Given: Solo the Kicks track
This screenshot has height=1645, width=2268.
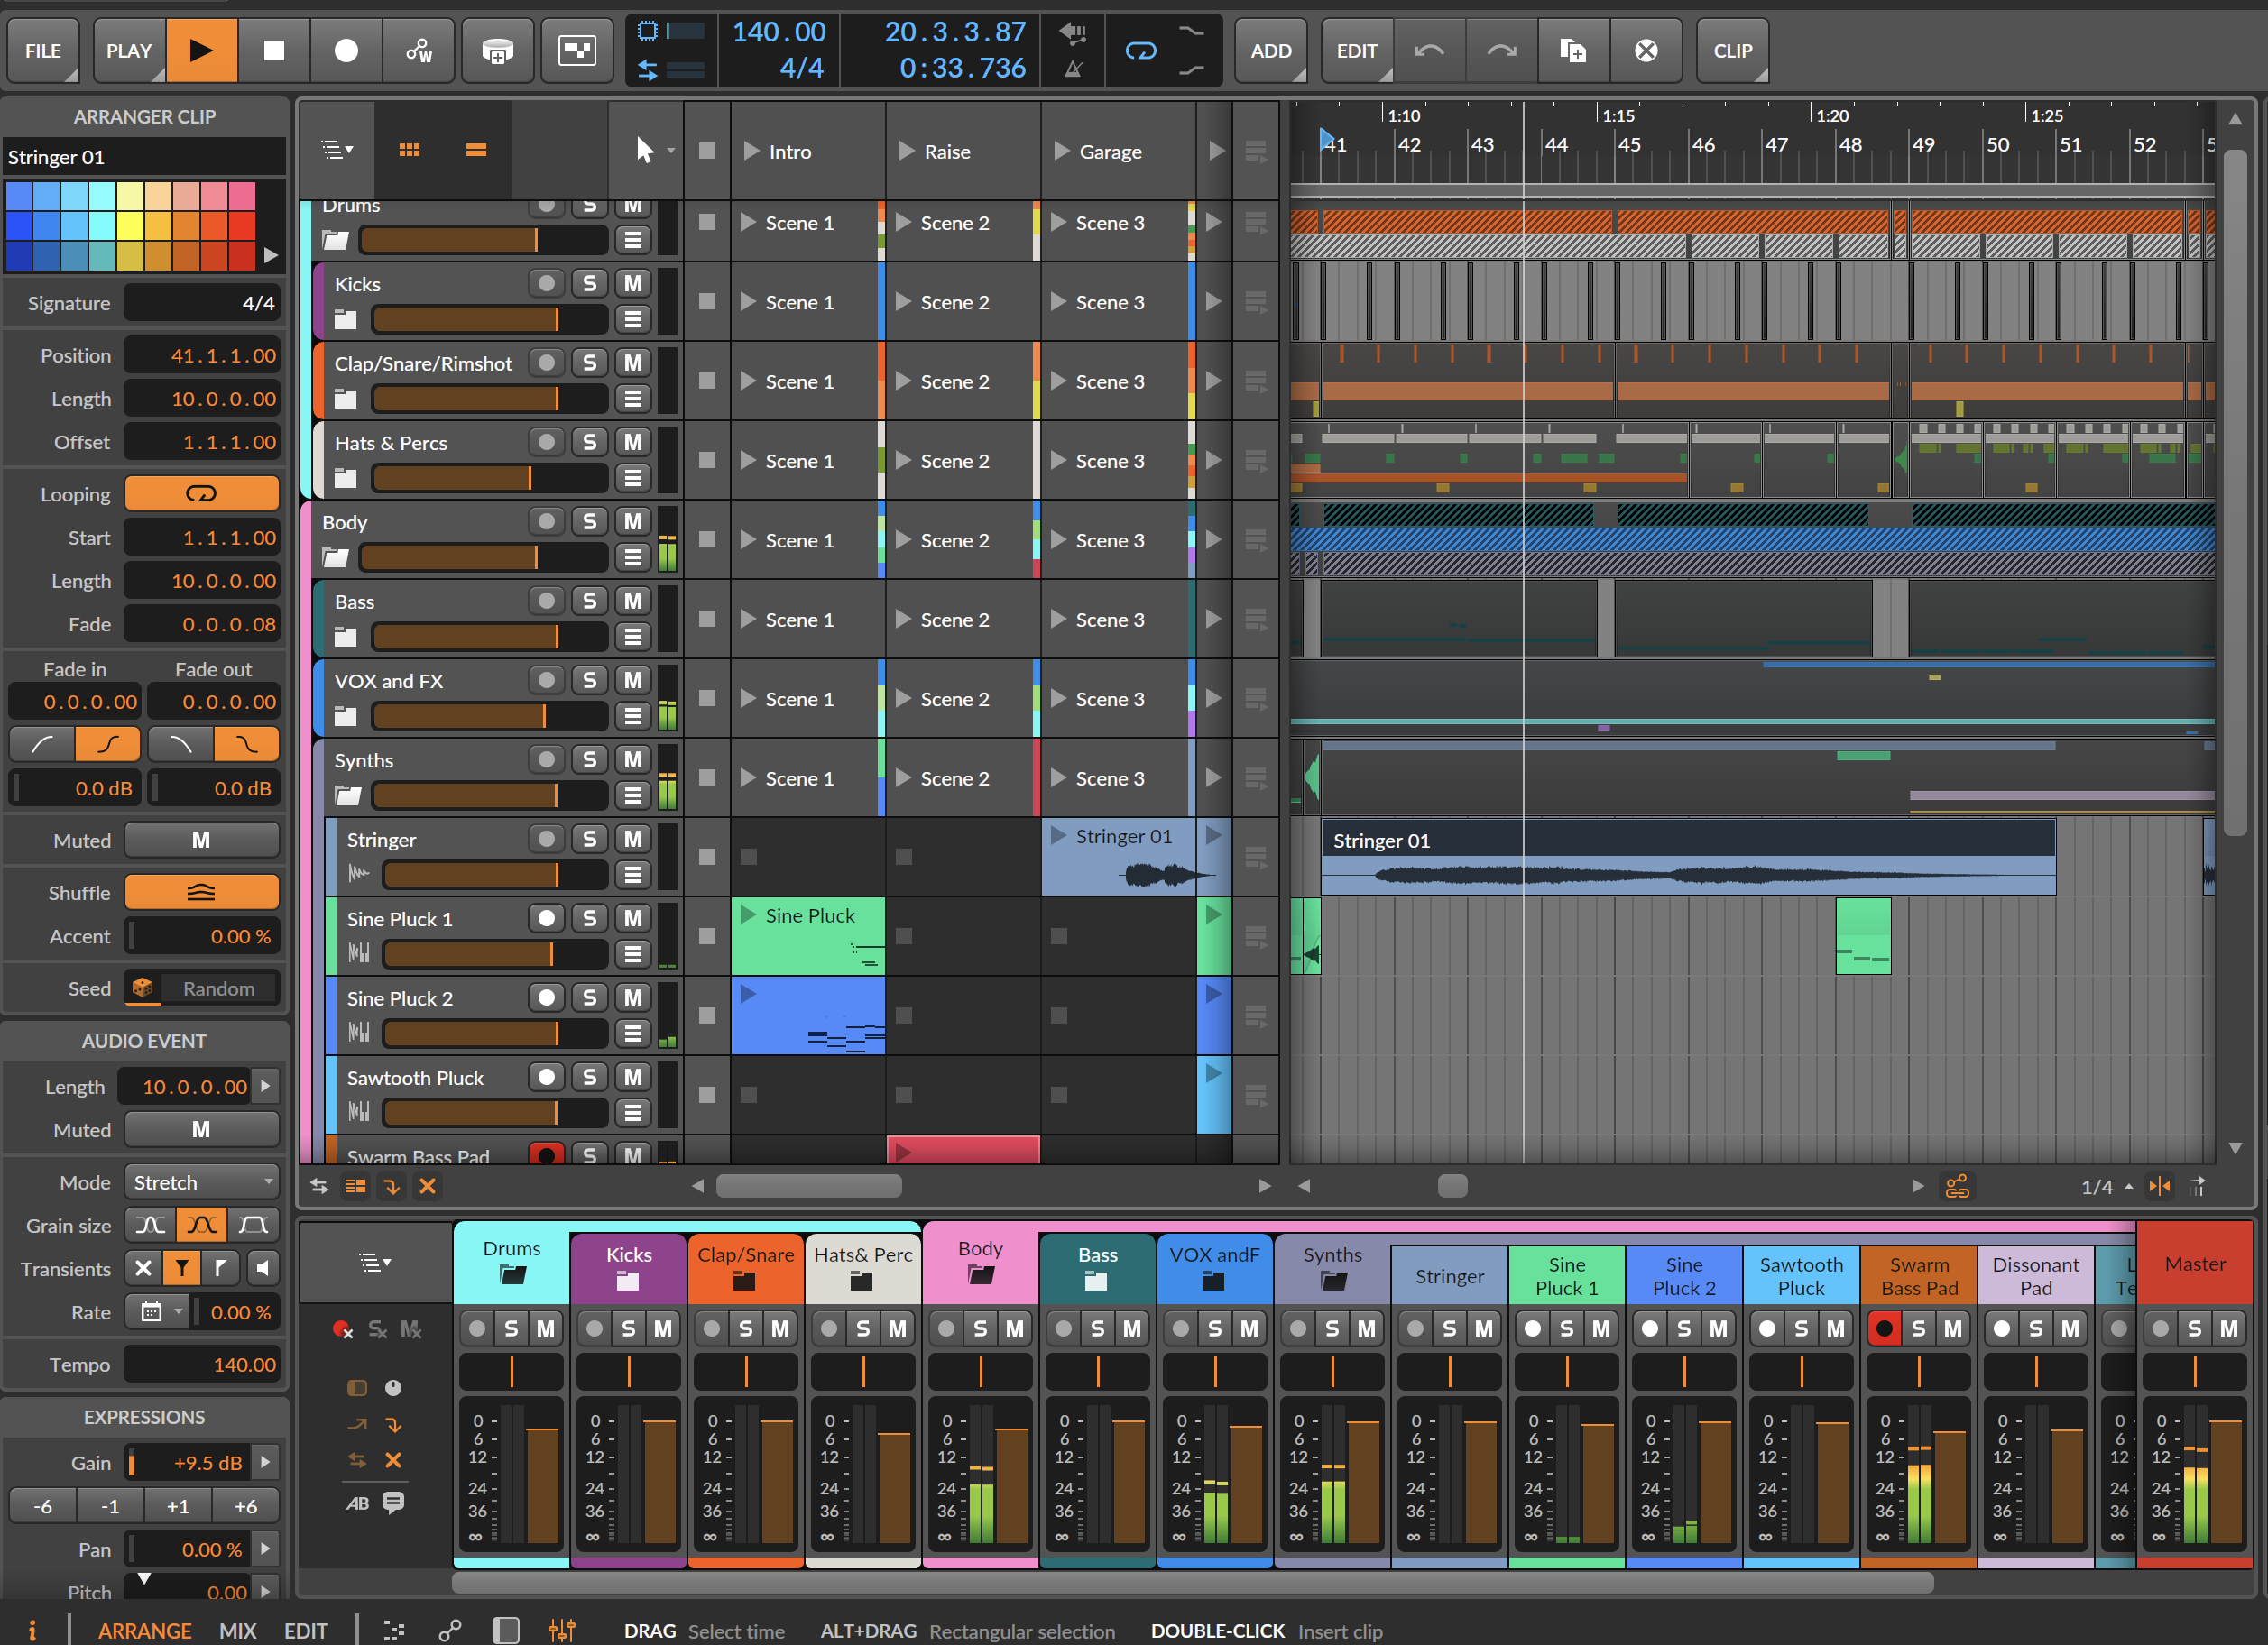Looking at the screenshot, I should click(x=589, y=284).
